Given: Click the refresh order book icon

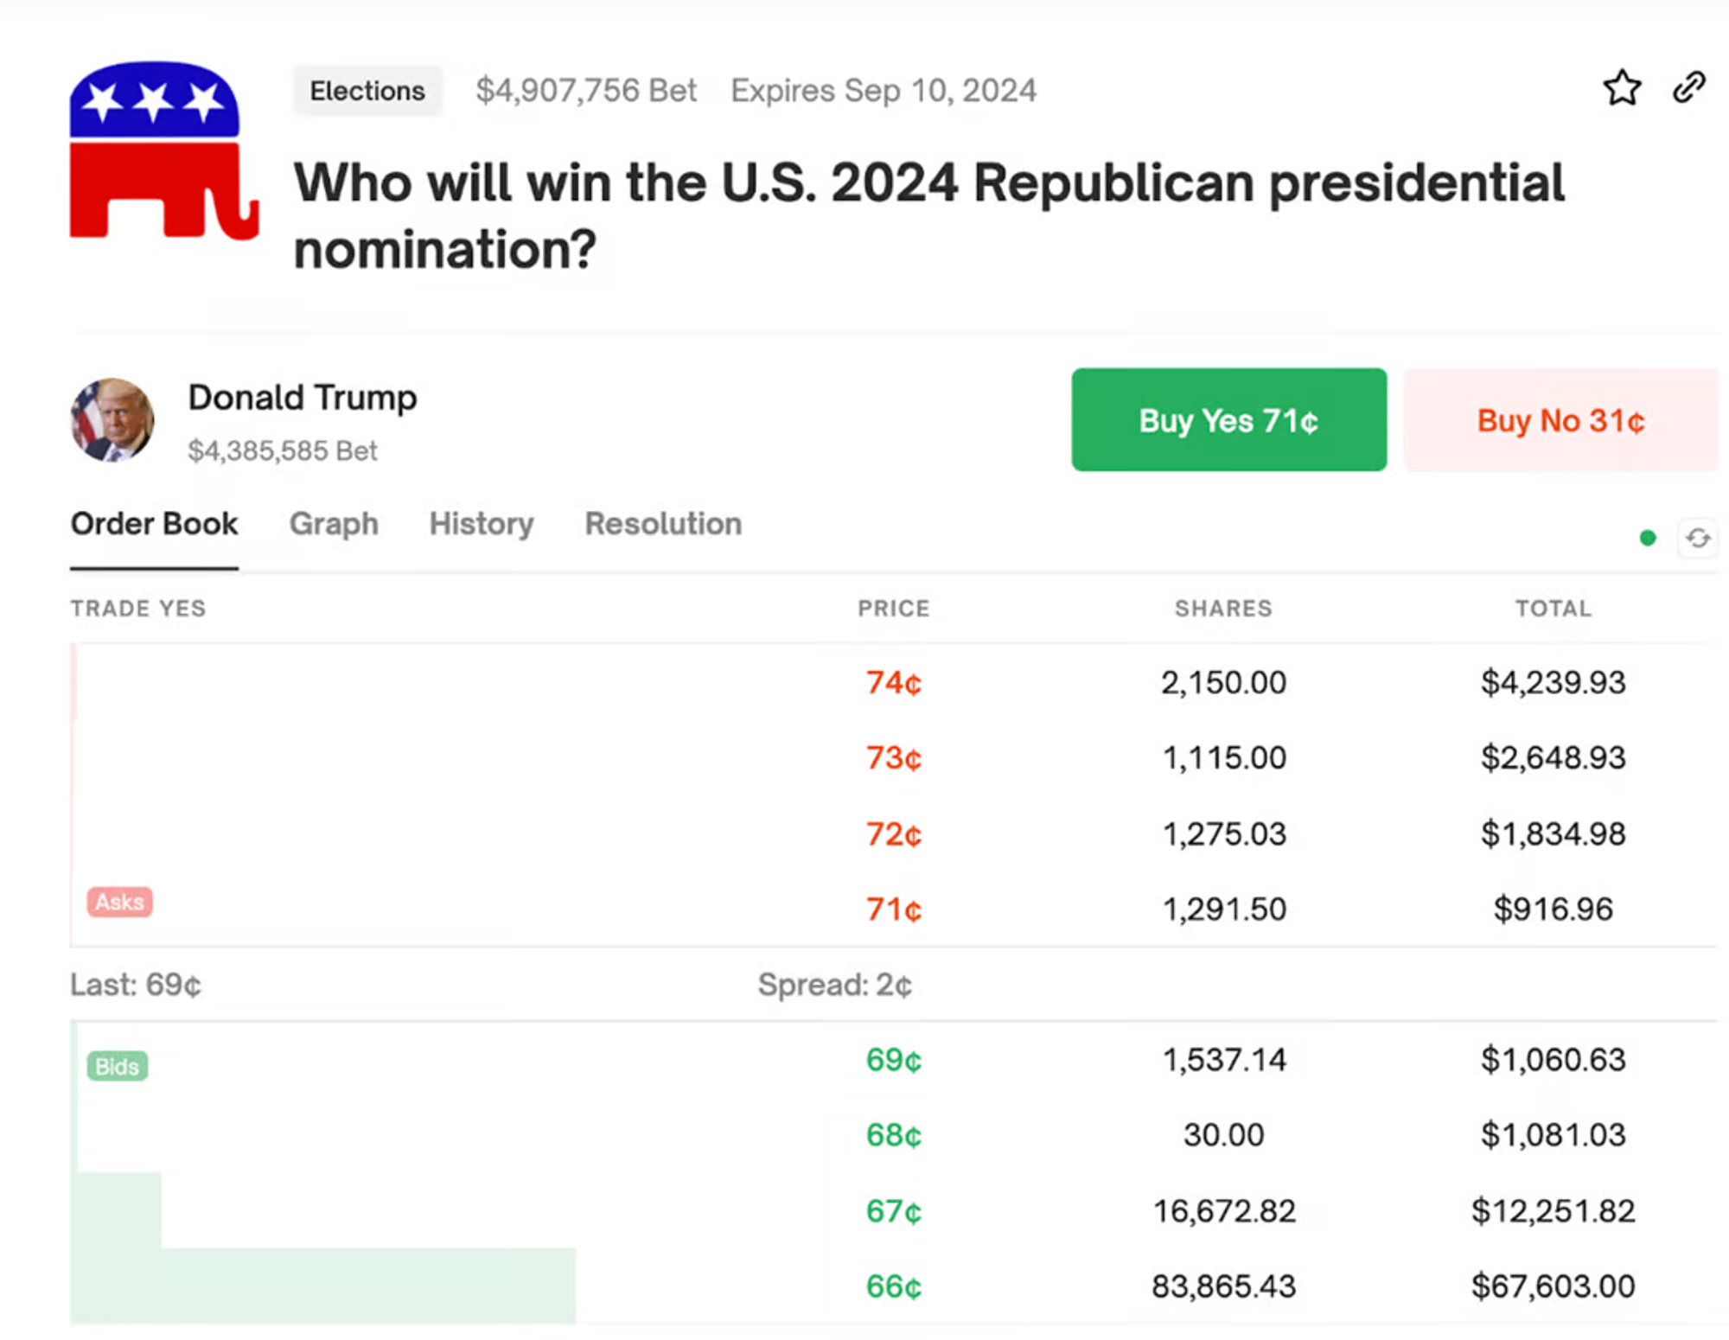Looking at the screenshot, I should pyautogui.click(x=1698, y=539).
